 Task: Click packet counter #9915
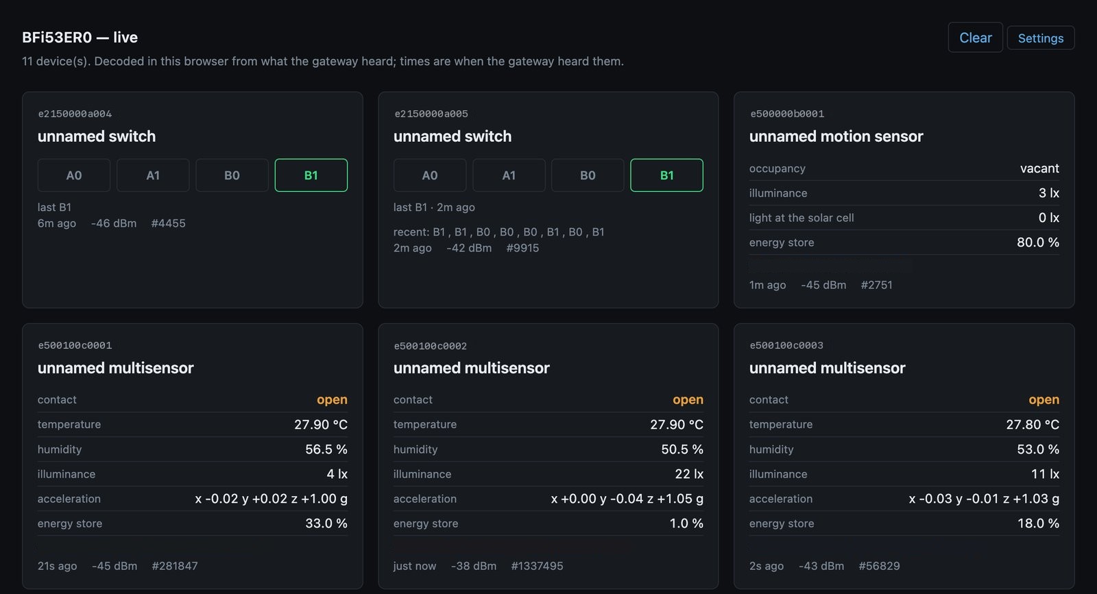tap(522, 248)
